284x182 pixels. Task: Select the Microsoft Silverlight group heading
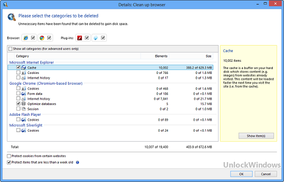click(26, 125)
